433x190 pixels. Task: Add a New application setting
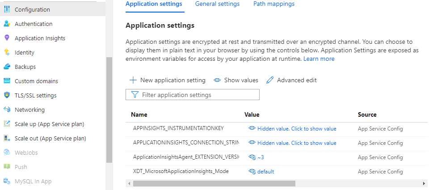[168, 80]
